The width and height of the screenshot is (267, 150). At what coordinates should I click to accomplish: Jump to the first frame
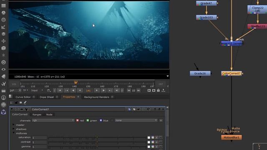tap(60, 90)
